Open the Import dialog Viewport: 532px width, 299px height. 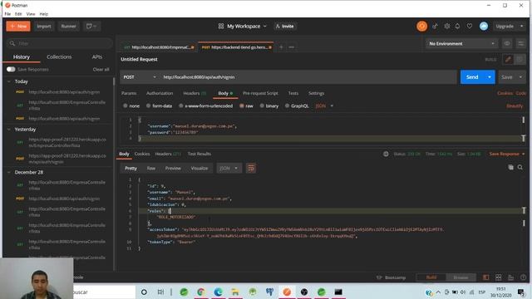point(44,26)
